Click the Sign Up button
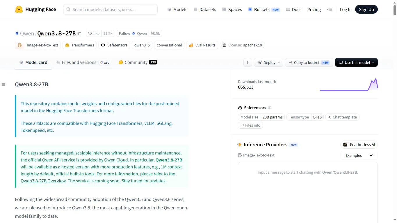The width and height of the screenshot is (397, 223). (366, 9)
